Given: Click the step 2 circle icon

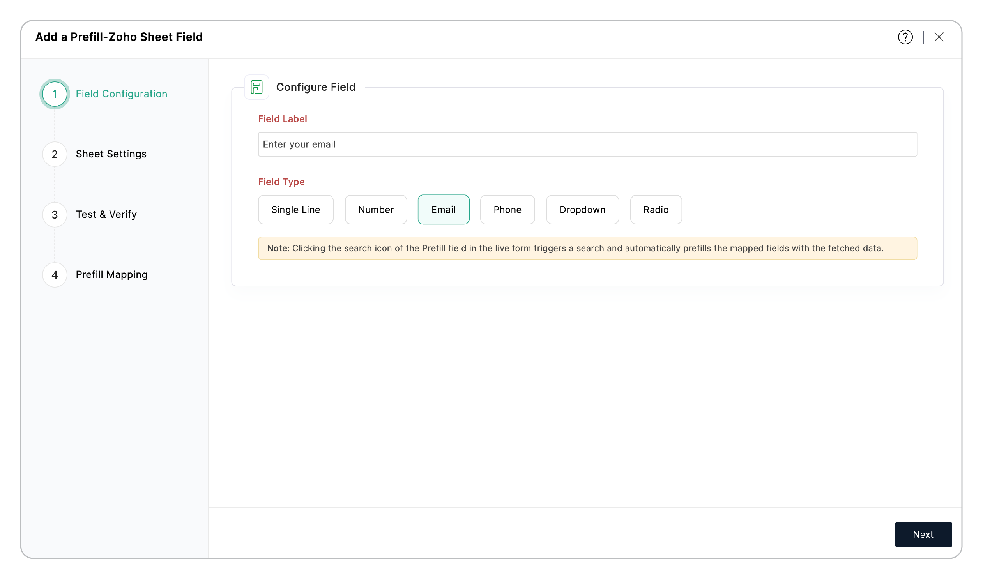Looking at the screenshot, I should coord(55,154).
